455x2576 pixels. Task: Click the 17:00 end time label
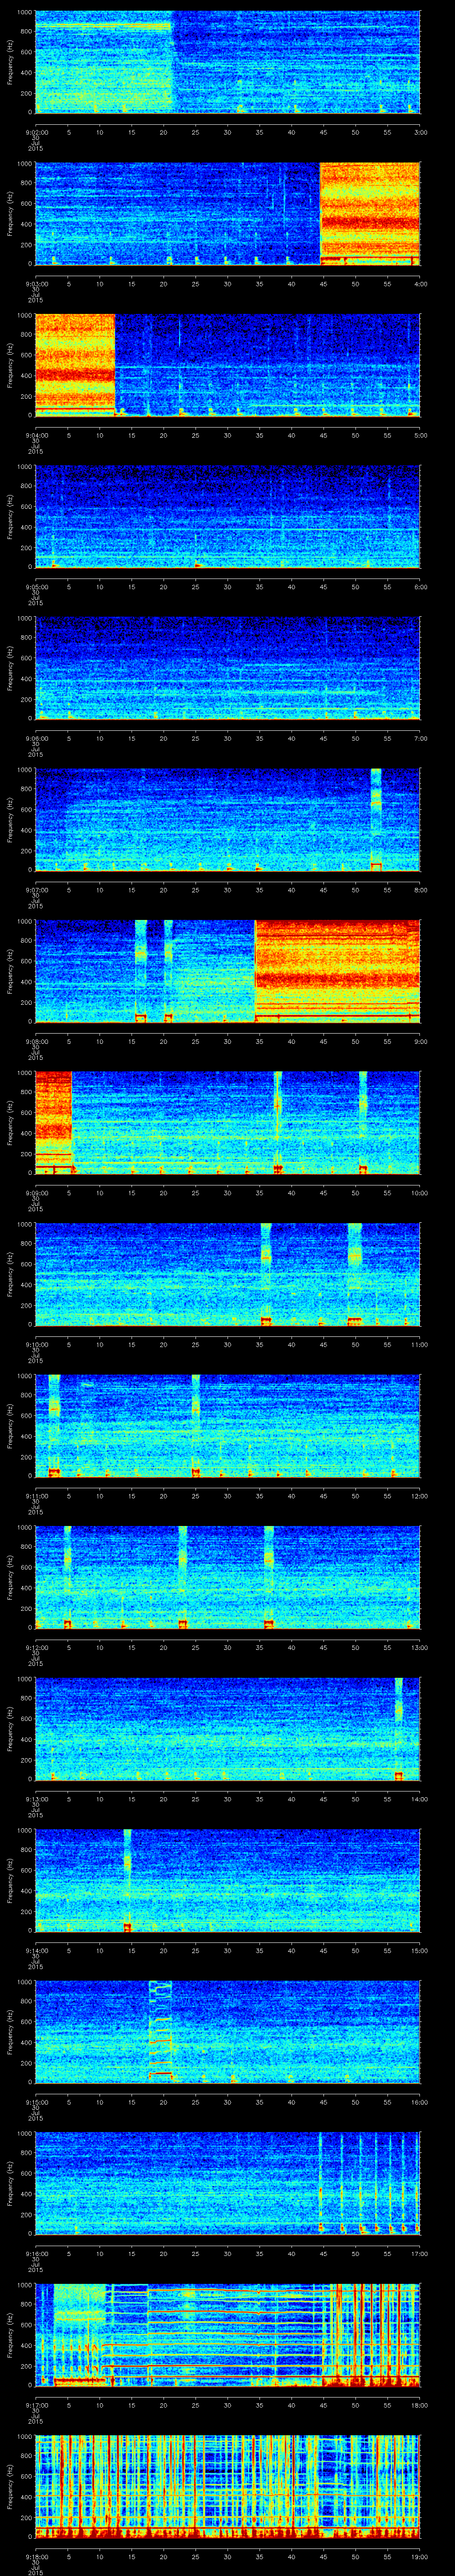tap(419, 2254)
